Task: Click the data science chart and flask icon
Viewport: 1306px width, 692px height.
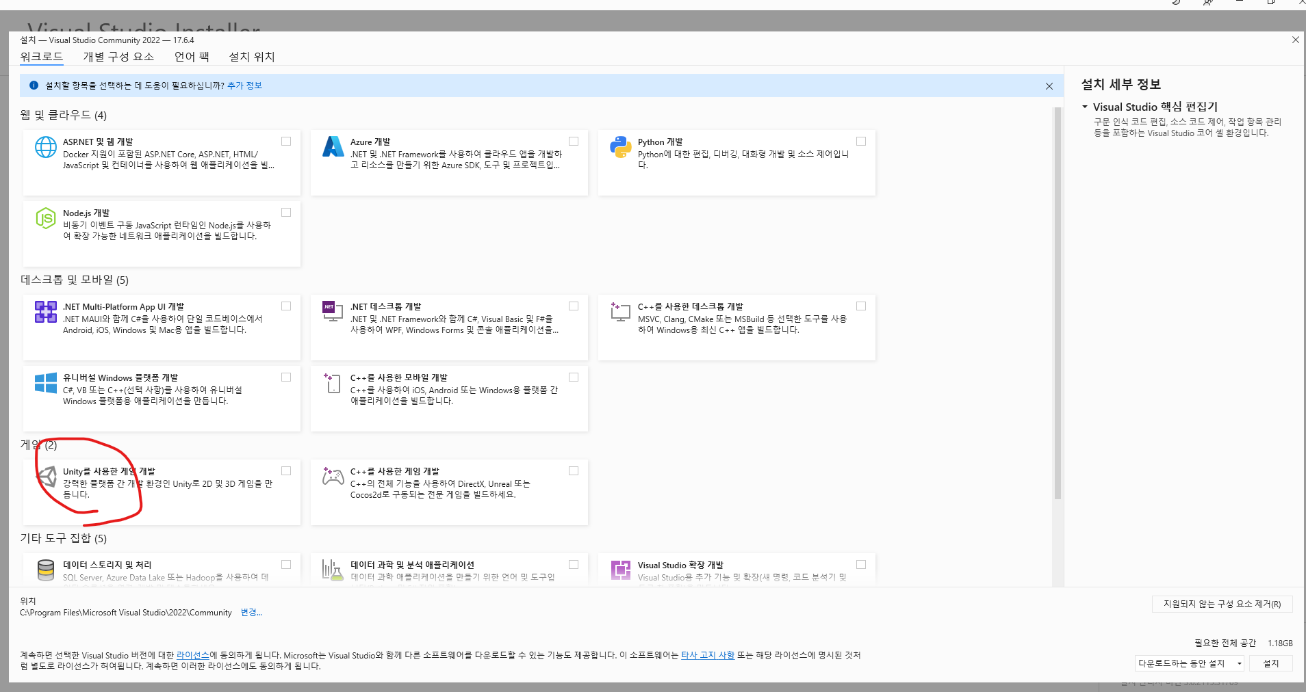Action: pyautogui.click(x=333, y=570)
